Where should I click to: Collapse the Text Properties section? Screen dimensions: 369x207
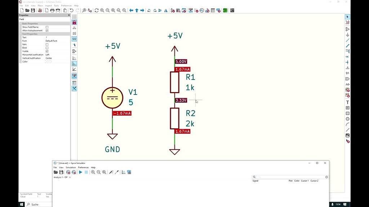pos(21,34)
